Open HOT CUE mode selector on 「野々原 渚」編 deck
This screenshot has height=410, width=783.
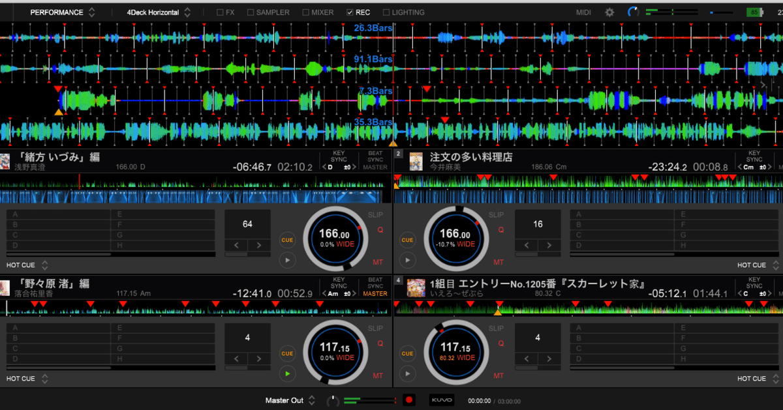tap(27, 379)
